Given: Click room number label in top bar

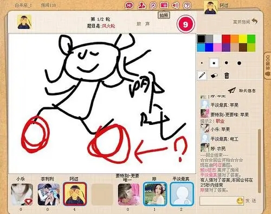Looking at the screenshot, I should (x=48, y=5).
